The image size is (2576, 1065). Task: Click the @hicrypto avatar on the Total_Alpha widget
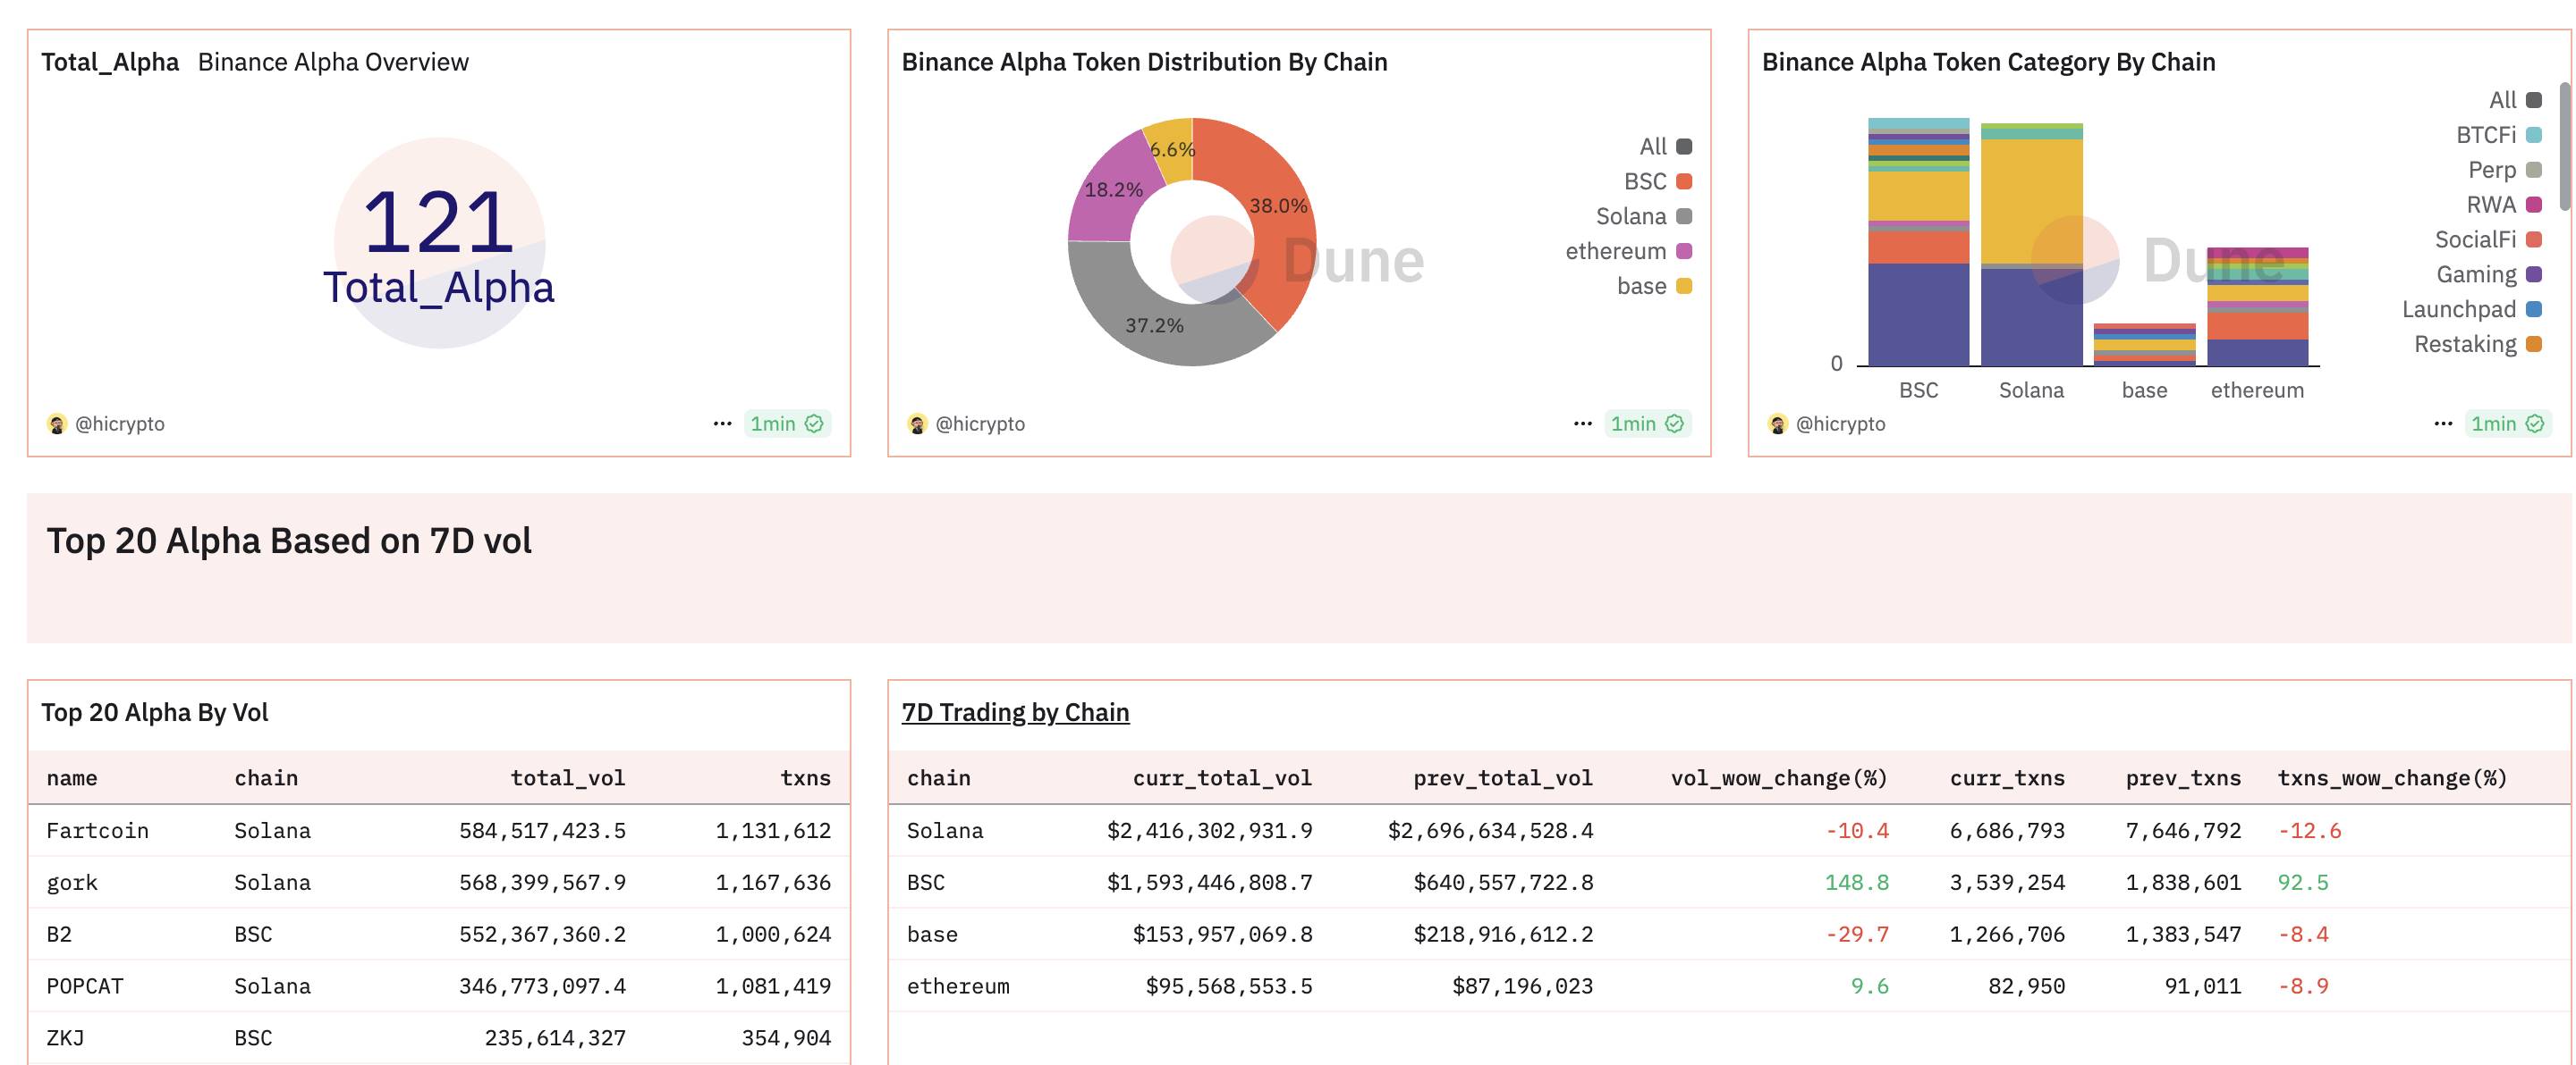[x=58, y=423]
